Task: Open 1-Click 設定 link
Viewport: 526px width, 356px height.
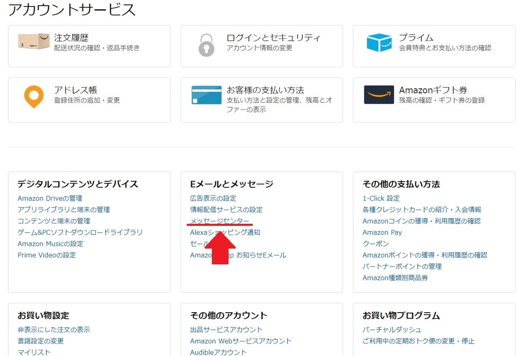Action: click(x=381, y=198)
